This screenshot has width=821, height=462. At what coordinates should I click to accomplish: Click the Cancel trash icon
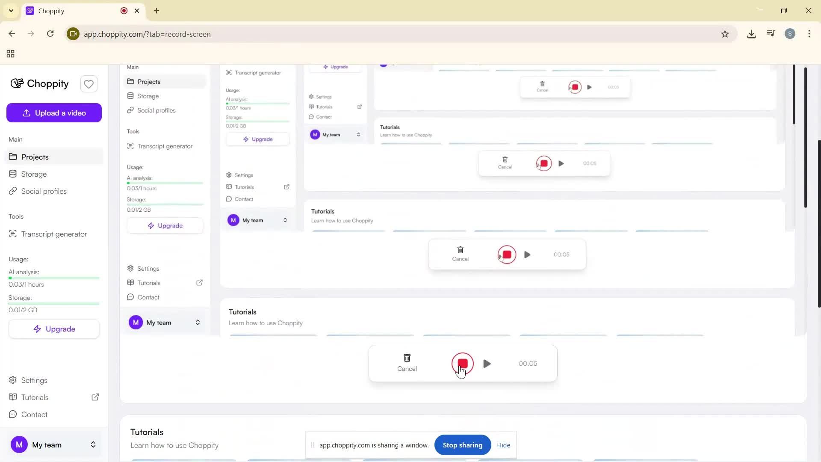pos(407,358)
